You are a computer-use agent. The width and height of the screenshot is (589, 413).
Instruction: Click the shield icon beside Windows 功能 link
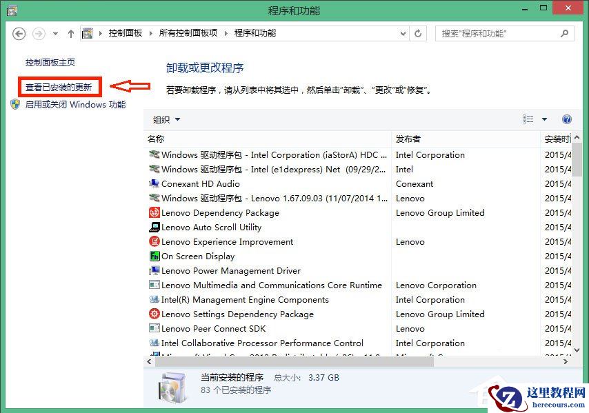[16, 104]
